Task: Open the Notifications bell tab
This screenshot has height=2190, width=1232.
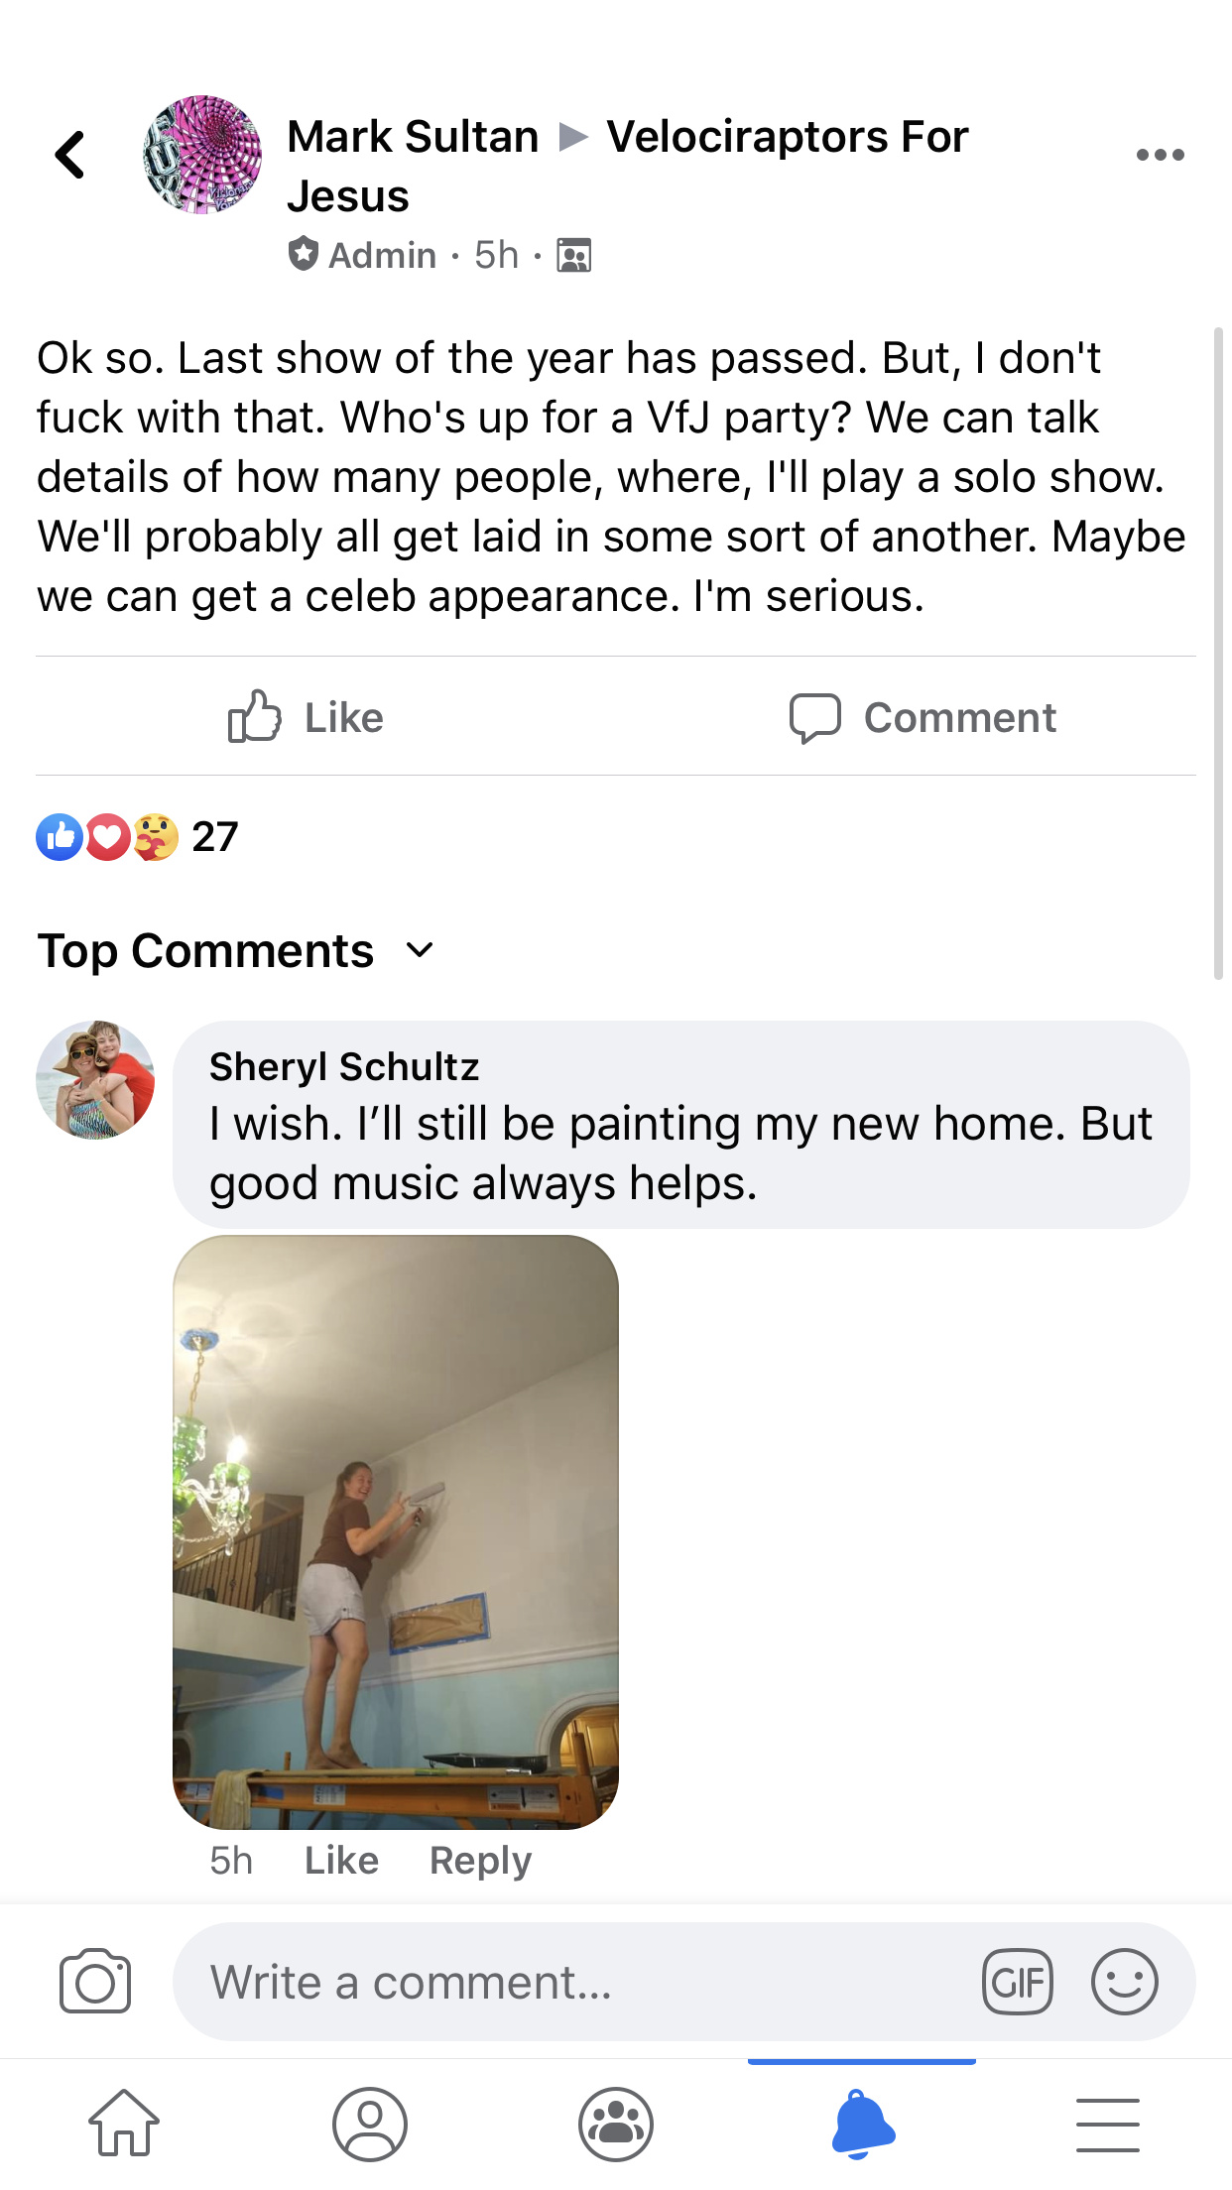Action: point(862,2124)
